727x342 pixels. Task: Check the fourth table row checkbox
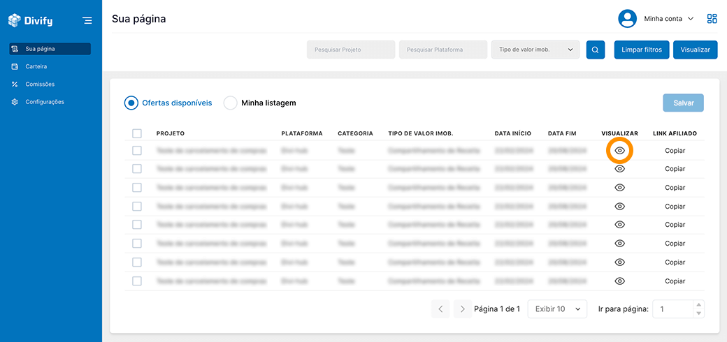coord(137,206)
